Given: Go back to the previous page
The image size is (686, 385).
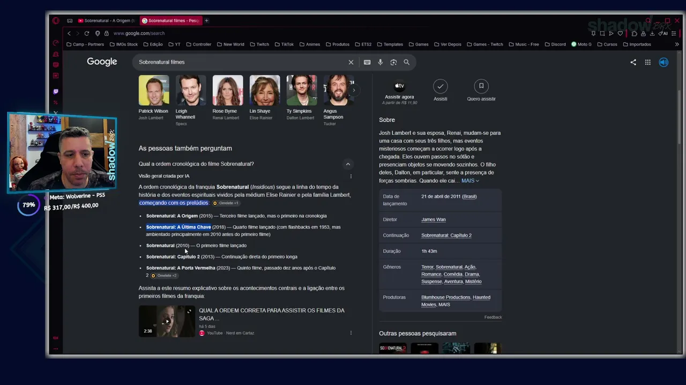Looking at the screenshot, I should point(69,33).
